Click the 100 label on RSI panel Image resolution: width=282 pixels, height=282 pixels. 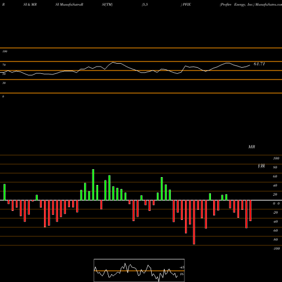click(x=5, y=51)
